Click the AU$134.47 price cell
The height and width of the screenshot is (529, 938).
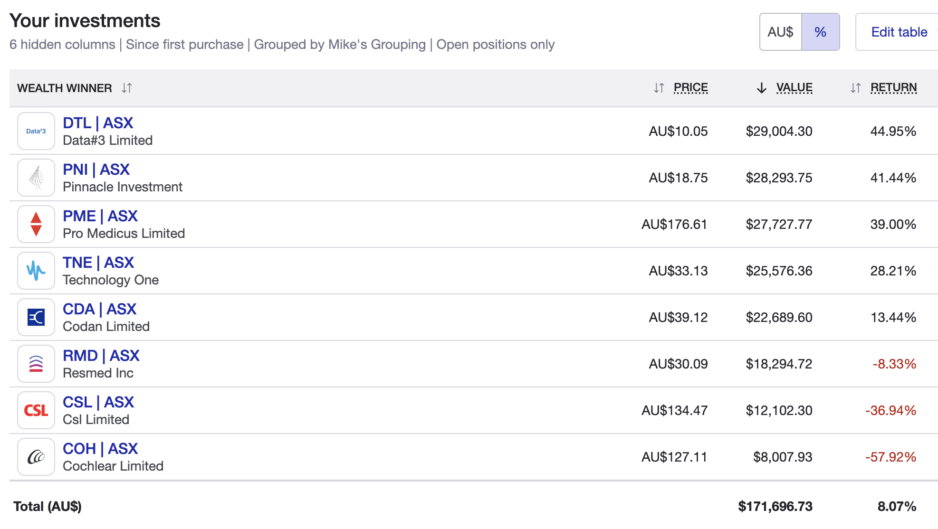[x=675, y=410]
